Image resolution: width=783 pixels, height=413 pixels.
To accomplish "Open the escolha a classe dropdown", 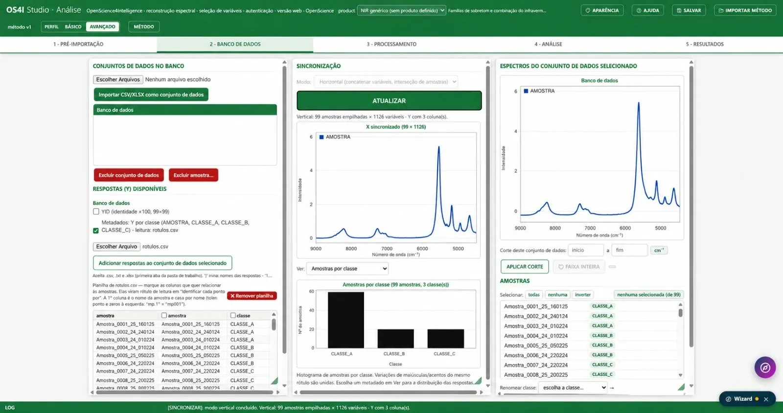I will point(573,388).
